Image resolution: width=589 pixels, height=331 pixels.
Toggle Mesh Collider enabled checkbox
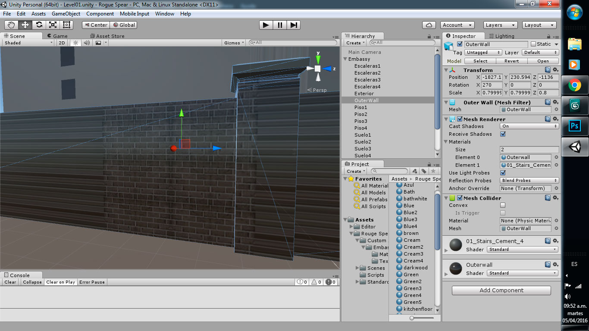[460, 198]
